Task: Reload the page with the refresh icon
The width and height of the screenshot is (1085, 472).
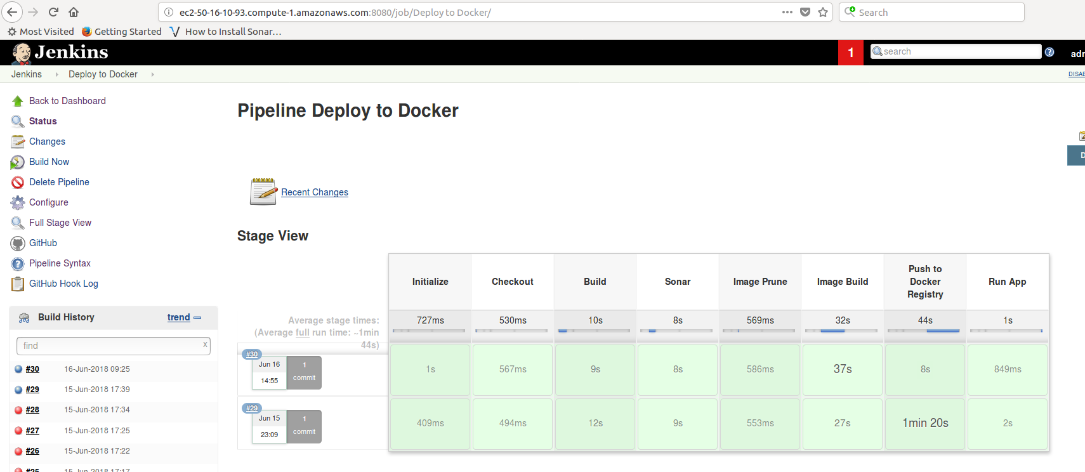Action: 53,12
